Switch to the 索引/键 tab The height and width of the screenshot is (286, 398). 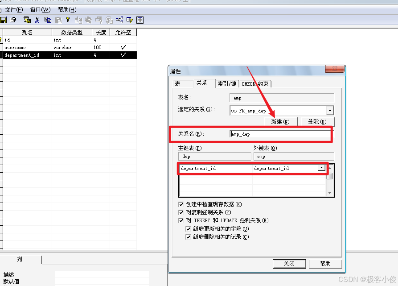coord(227,84)
